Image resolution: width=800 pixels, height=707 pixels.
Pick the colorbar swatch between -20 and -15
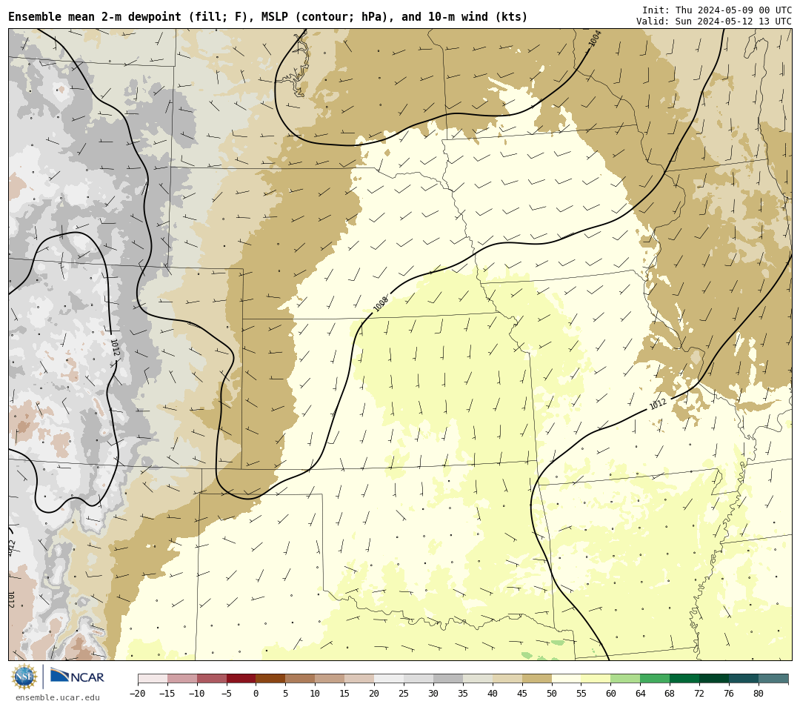[x=153, y=679]
